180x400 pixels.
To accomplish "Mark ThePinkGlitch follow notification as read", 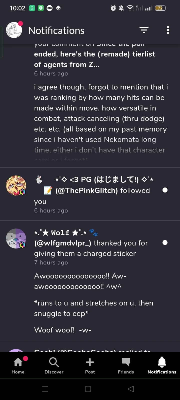I will click(165, 190).
